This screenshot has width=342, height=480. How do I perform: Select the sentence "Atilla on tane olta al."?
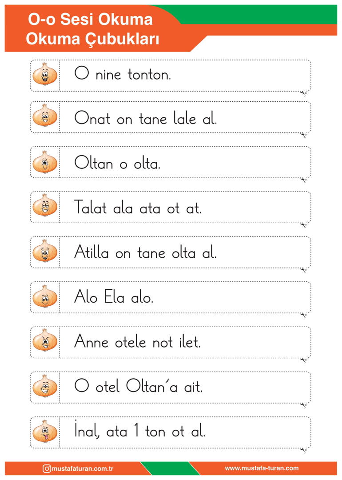click(145, 252)
